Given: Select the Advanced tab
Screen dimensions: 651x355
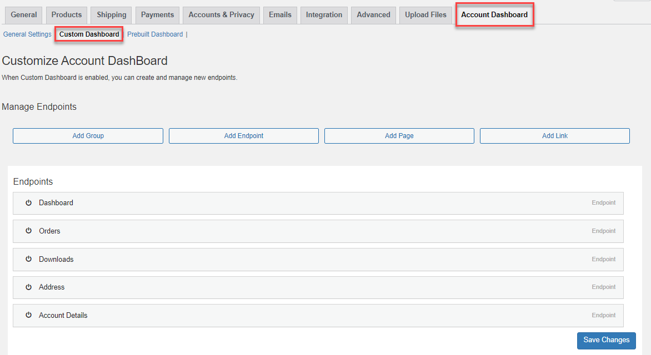Looking at the screenshot, I should tap(373, 15).
